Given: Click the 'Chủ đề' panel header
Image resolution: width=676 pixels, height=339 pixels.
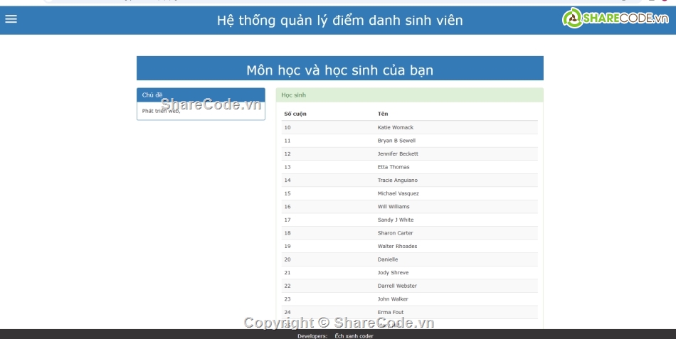Looking at the screenshot, I should point(201,95).
